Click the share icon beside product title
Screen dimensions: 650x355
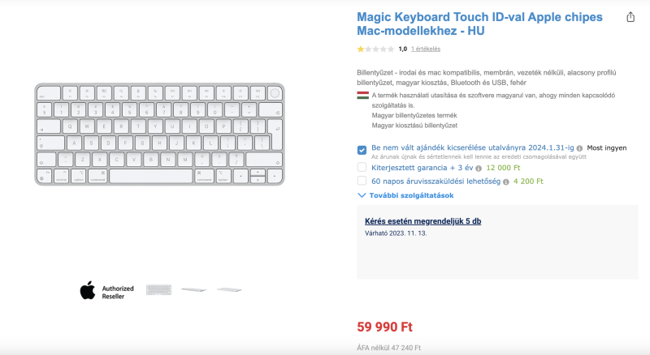coord(630,17)
